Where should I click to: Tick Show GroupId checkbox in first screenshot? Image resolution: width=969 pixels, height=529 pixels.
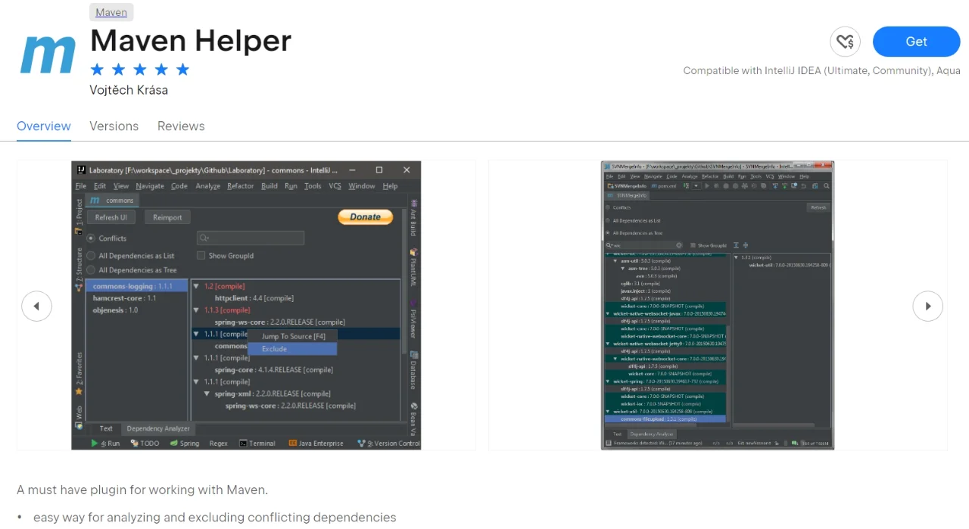pyautogui.click(x=201, y=256)
